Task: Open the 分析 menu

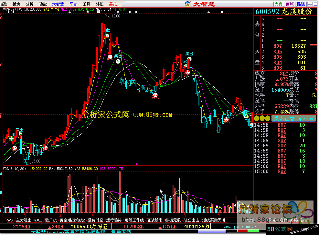Action: [x=29, y=4]
